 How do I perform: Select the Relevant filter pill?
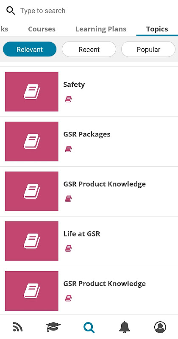click(30, 49)
